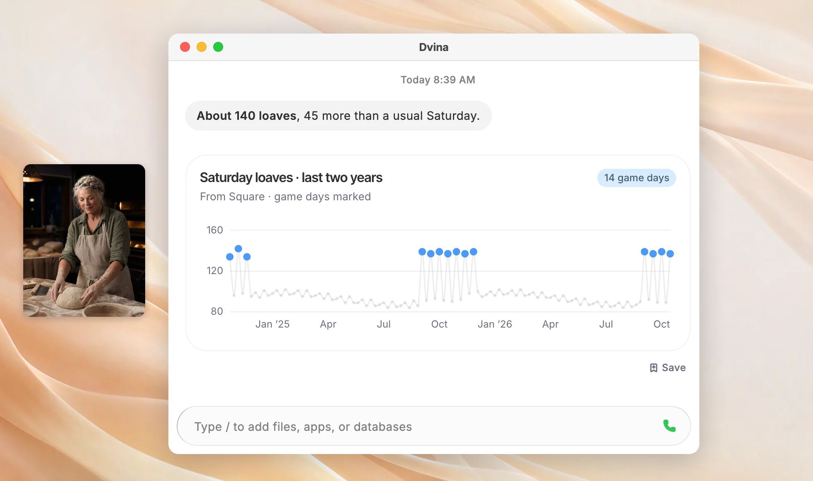
Task: Maximize the window with the green button
Action: [x=218, y=47]
